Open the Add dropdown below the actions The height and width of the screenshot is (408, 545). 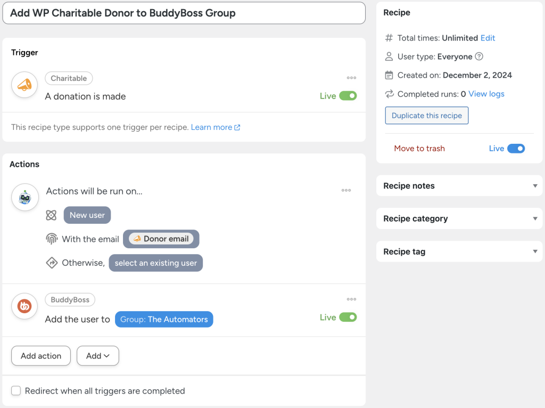[x=97, y=356]
